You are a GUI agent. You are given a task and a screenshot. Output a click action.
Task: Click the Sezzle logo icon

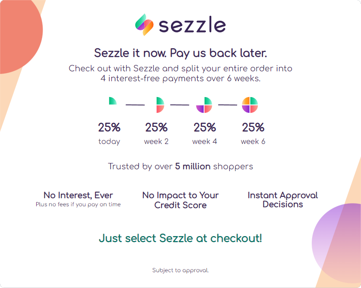tap(144, 25)
